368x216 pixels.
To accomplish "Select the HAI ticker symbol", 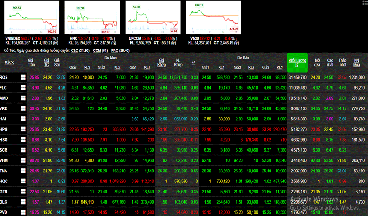I will (3, 119).
